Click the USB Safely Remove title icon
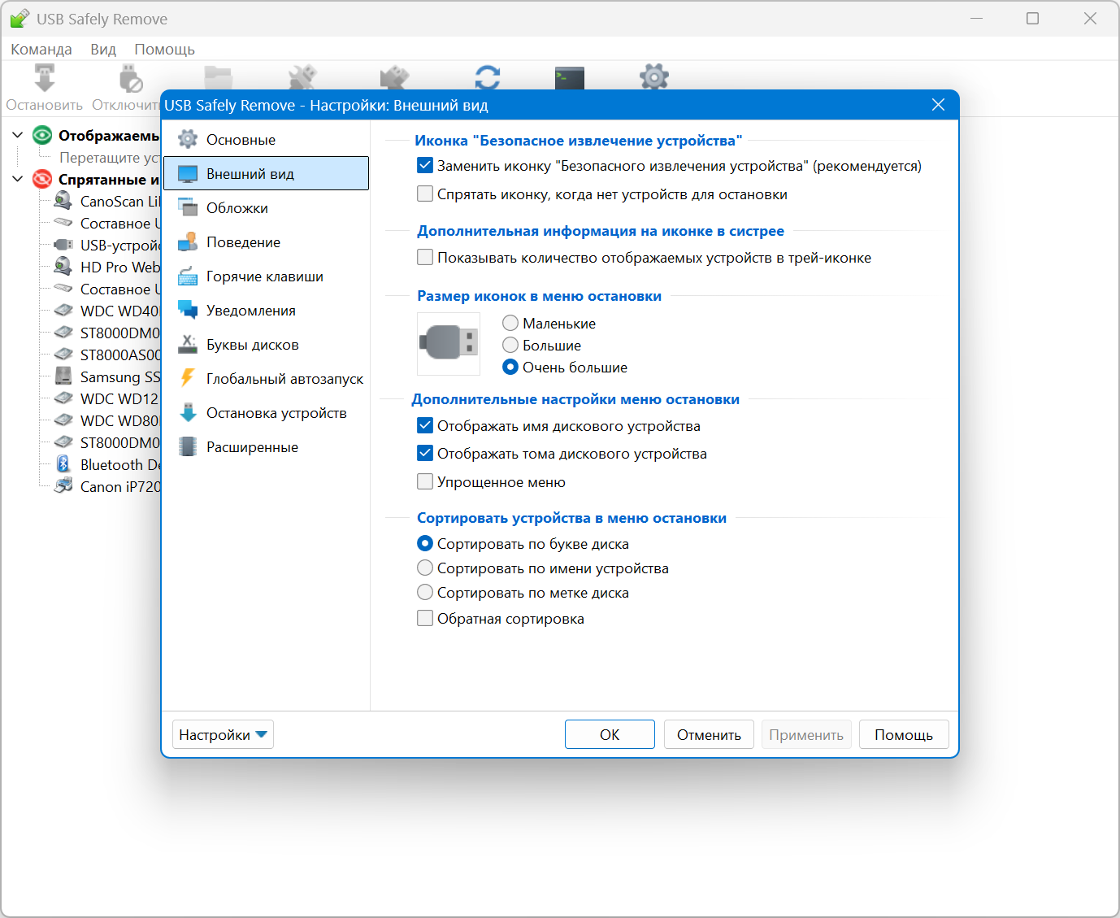This screenshot has height=918, width=1120. (x=20, y=18)
